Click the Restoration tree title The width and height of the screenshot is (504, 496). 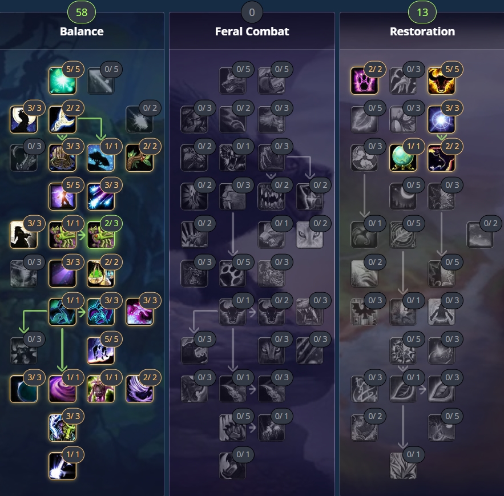[422, 31]
